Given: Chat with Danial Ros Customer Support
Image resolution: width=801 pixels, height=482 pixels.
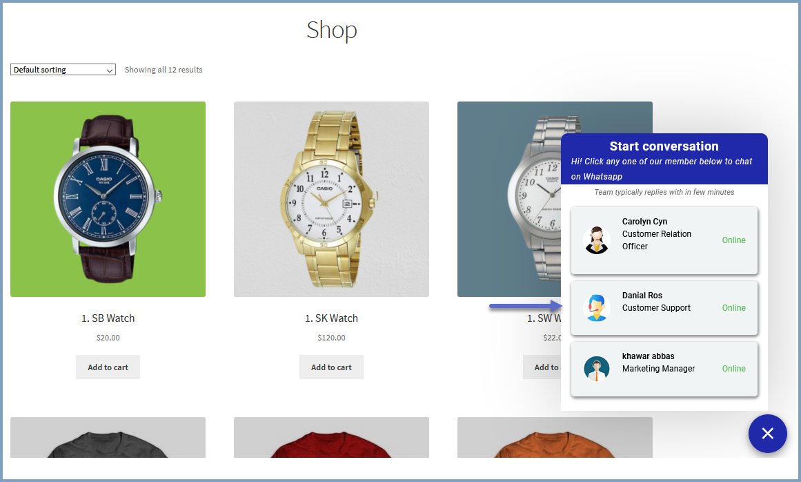Looking at the screenshot, I should pos(664,308).
